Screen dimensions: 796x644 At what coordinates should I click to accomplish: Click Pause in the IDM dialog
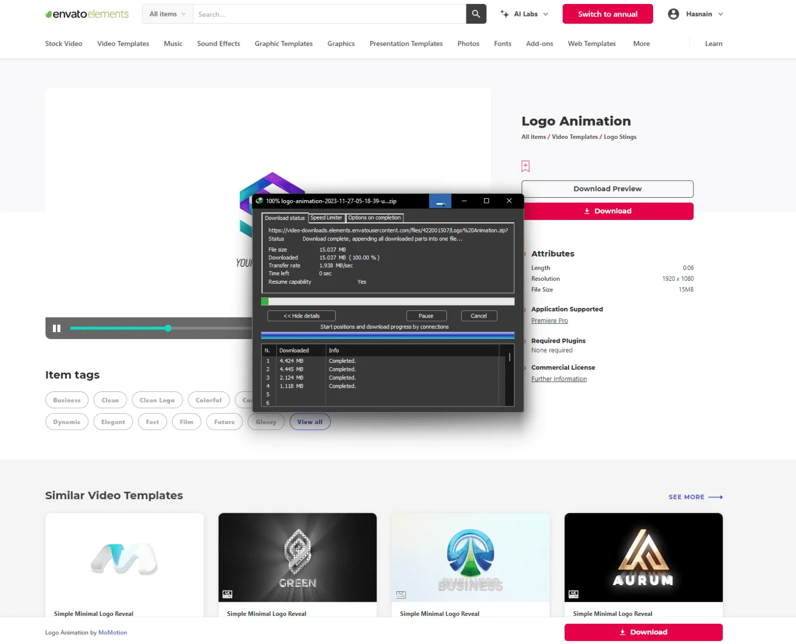[426, 316]
